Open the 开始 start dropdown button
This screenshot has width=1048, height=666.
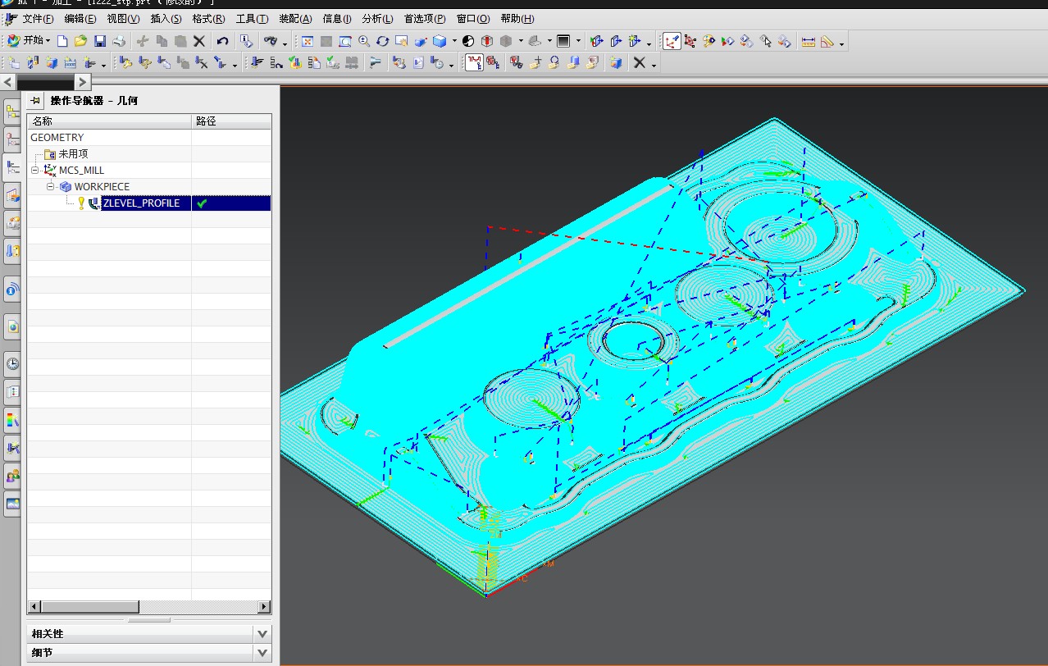[30, 40]
